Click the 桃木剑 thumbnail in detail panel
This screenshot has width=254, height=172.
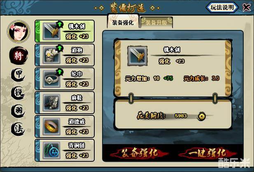point(137,56)
